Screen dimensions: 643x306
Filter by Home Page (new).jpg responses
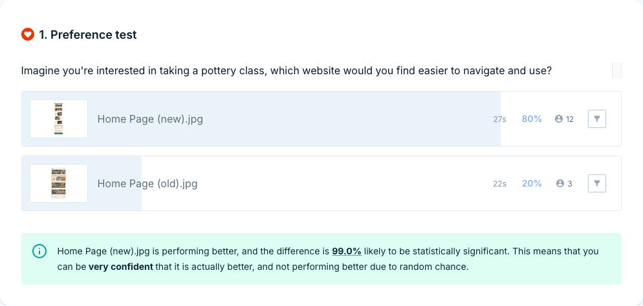pyautogui.click(x=596, y=119)
